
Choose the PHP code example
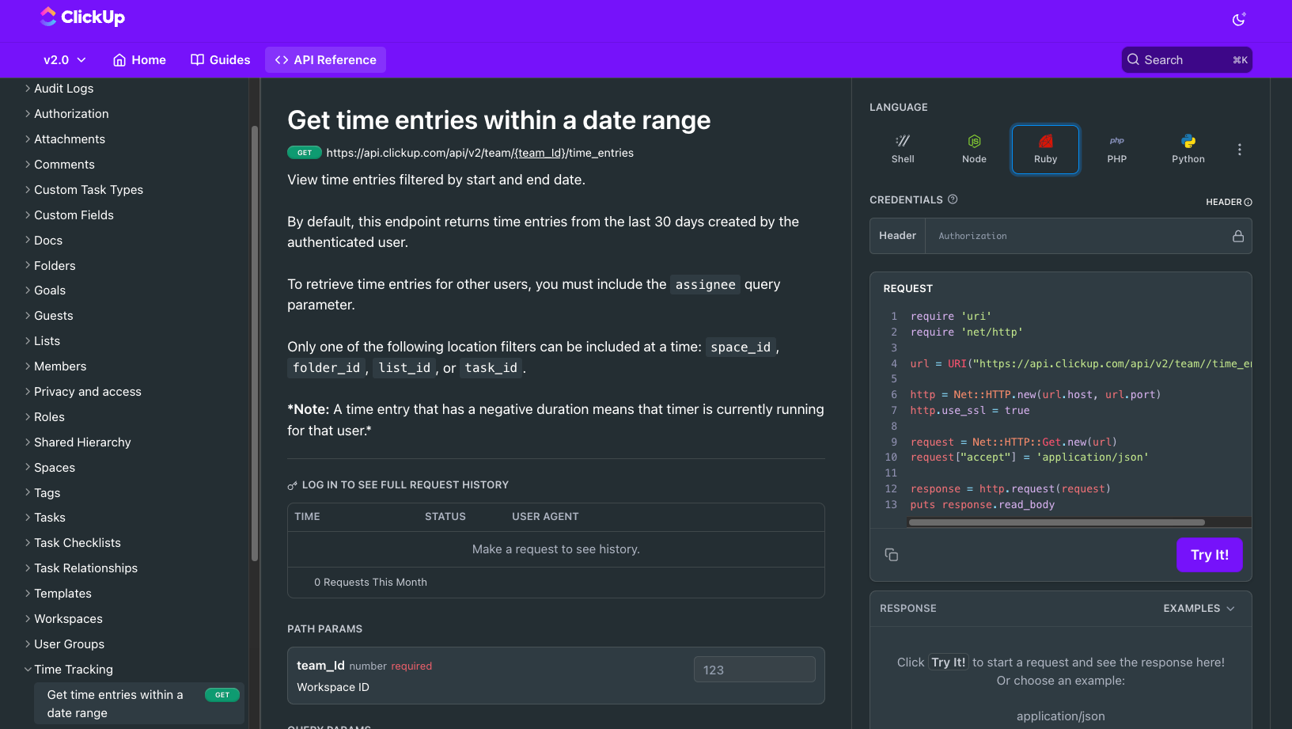1116,149
